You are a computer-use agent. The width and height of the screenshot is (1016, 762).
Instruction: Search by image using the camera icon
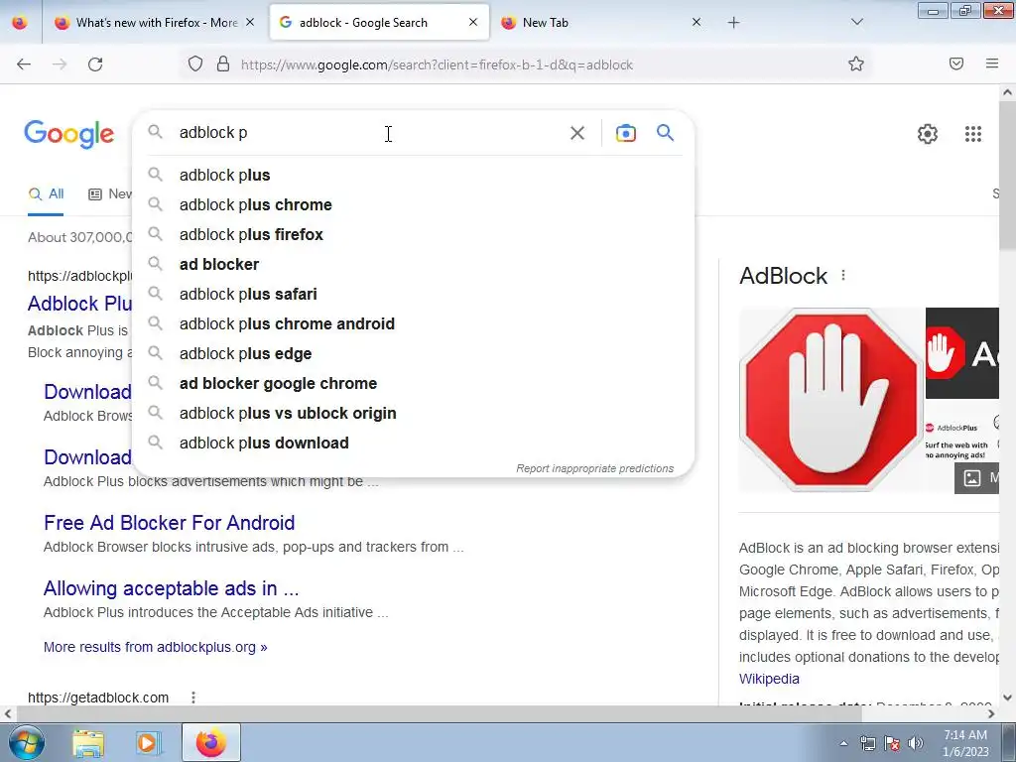click(x=625, y=133)
